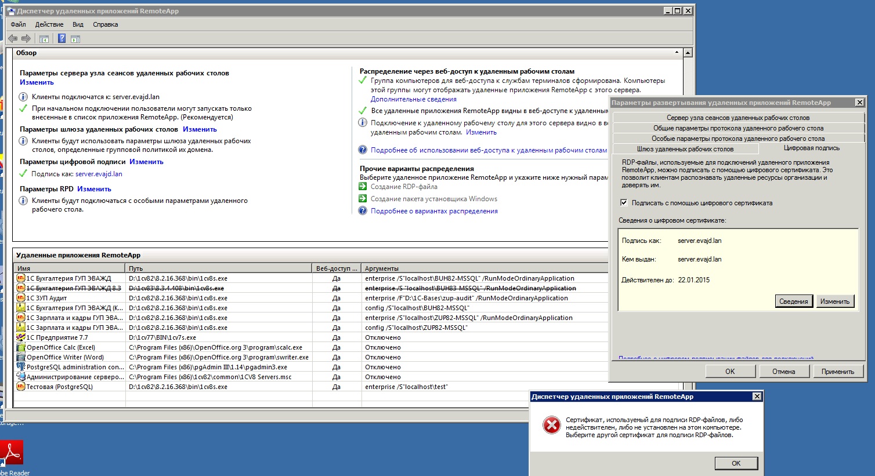Click 'Создание RDP-файла' option

coord(404,187)
